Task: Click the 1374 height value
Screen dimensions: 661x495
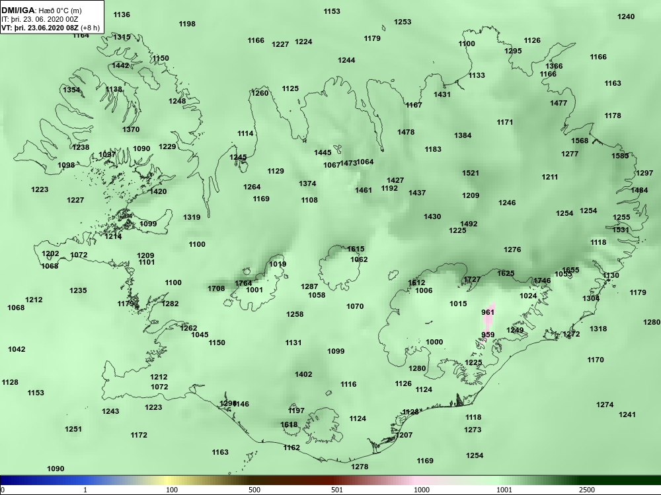Action: click(308, 183)
